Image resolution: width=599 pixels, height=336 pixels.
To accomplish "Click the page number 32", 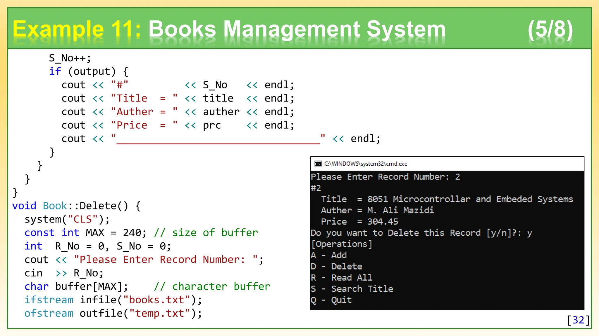I will [x=578, y=320].
